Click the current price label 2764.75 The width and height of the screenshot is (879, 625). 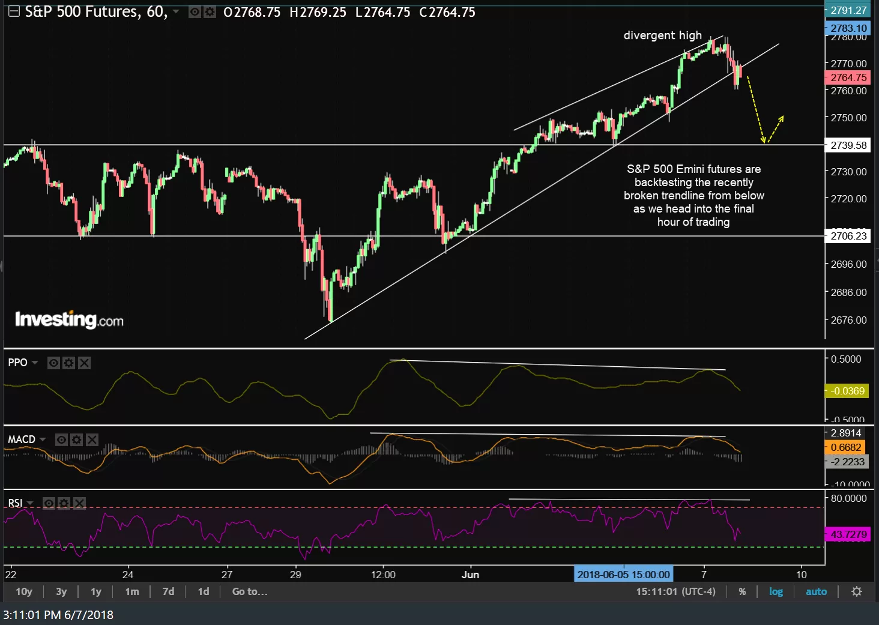tap(848, 77)
